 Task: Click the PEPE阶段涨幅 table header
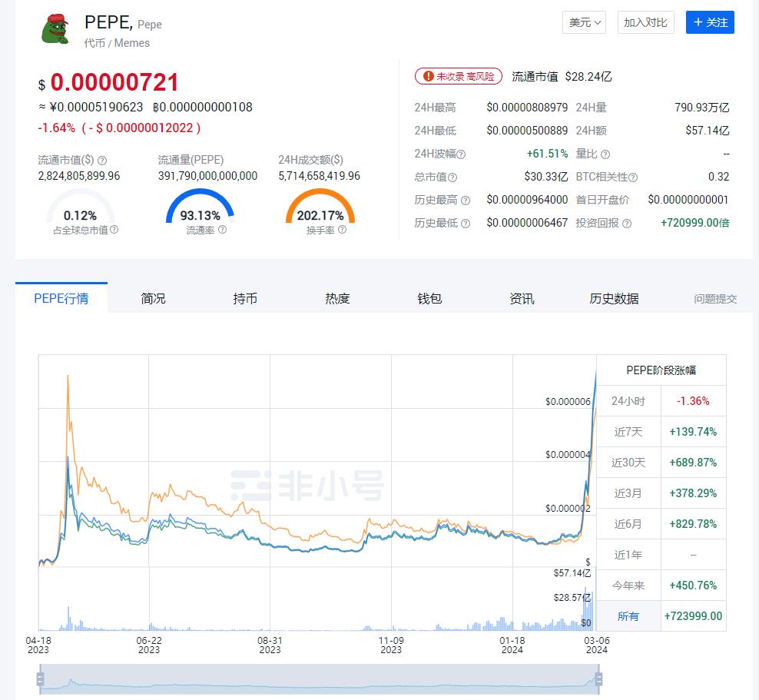pyautogui.click(x=661, y=370)
